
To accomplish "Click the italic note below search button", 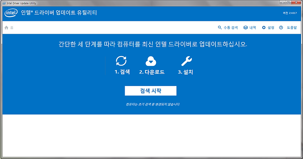I will pyautogui.click(x=153, y=104).
